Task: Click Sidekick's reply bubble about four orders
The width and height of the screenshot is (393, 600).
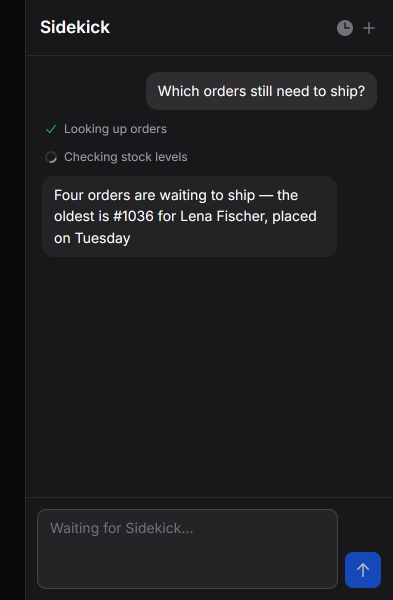Action: [189, 216]
